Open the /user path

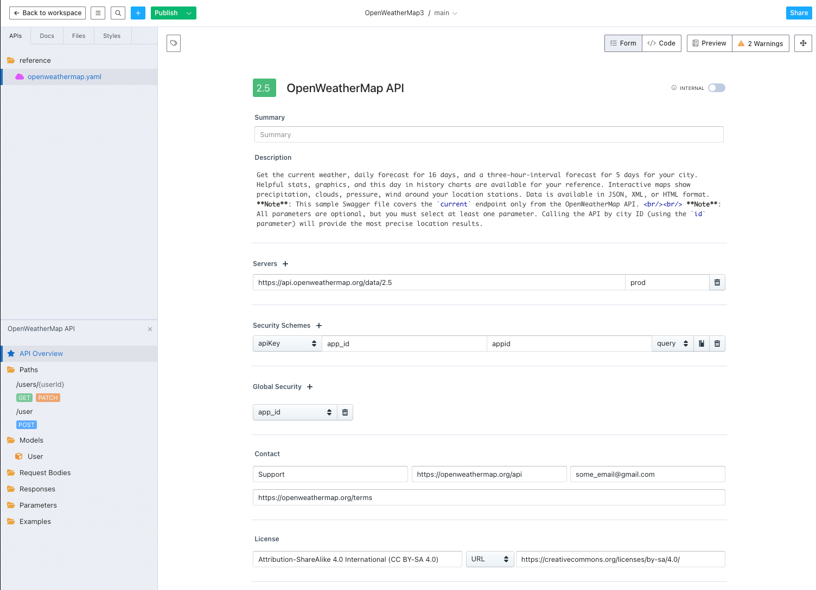coord(24,412)
